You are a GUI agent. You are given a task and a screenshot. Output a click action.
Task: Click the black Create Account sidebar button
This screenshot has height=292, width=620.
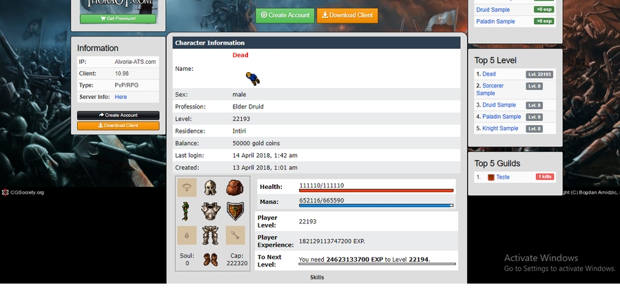(x=118, y=115)
